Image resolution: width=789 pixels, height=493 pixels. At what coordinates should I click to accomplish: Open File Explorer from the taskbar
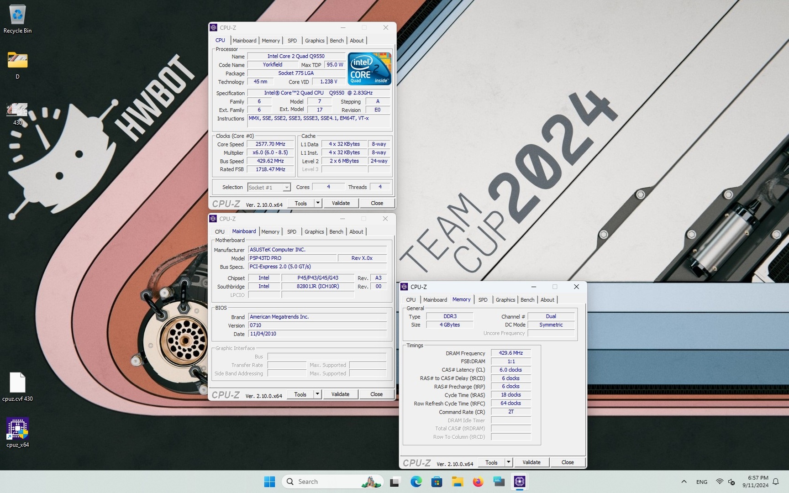458,482
